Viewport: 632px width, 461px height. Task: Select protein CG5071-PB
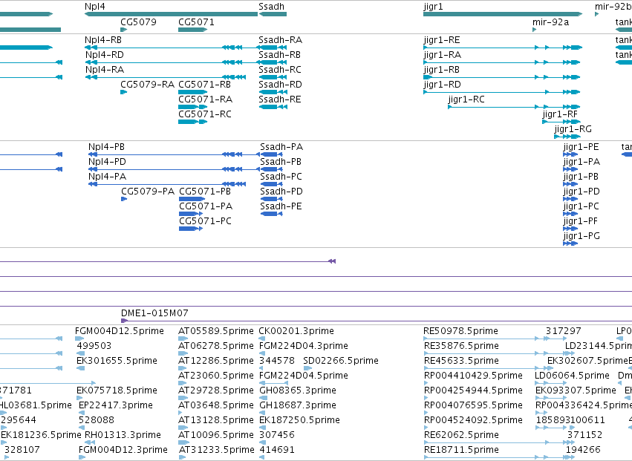205,192
